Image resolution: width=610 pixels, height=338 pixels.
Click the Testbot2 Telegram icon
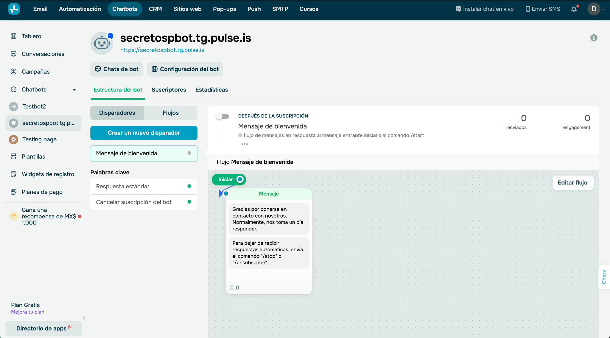[x=13, y=106]
